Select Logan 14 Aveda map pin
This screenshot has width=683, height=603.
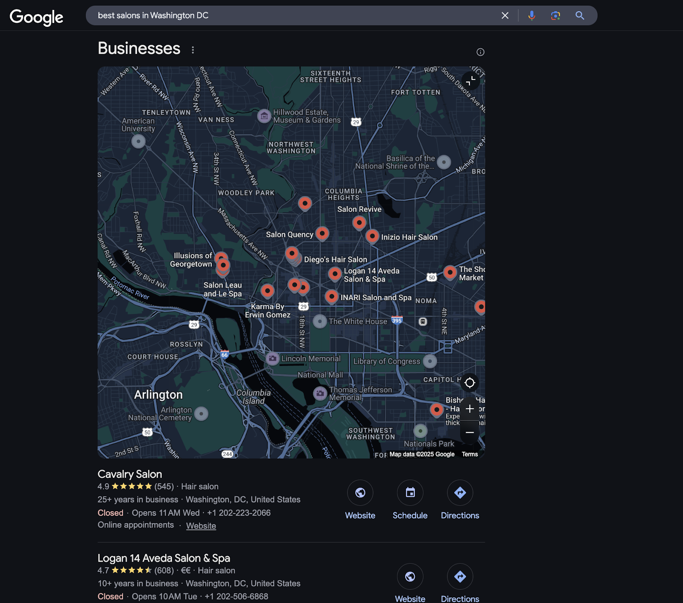pos(335,274)
